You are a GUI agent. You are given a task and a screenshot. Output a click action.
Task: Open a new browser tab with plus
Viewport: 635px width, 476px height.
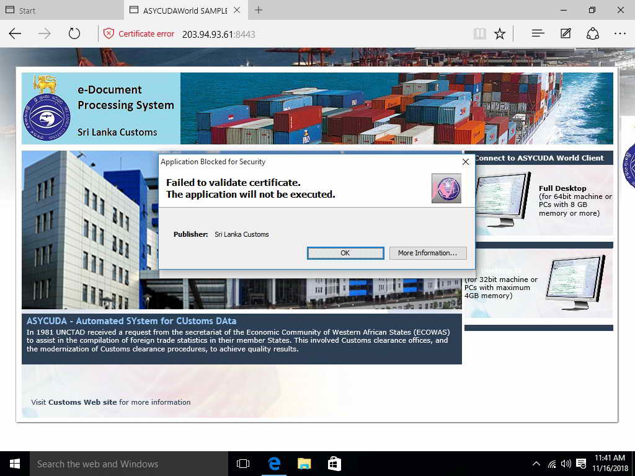coord(259,10)
